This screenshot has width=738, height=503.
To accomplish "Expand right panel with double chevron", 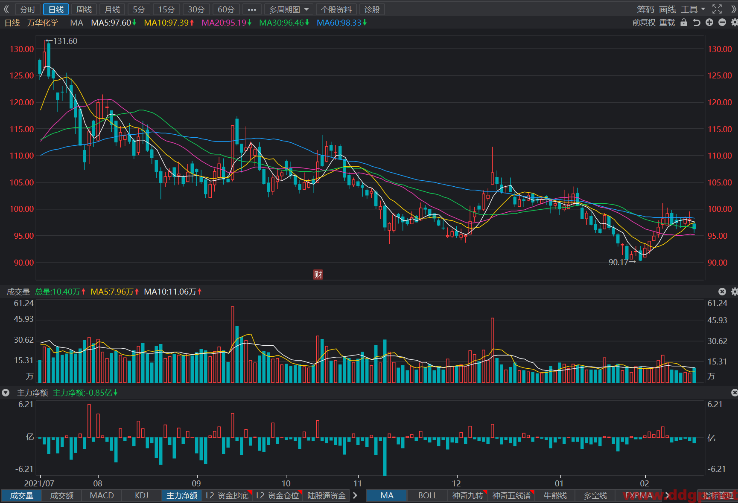I will coord(734,9).
